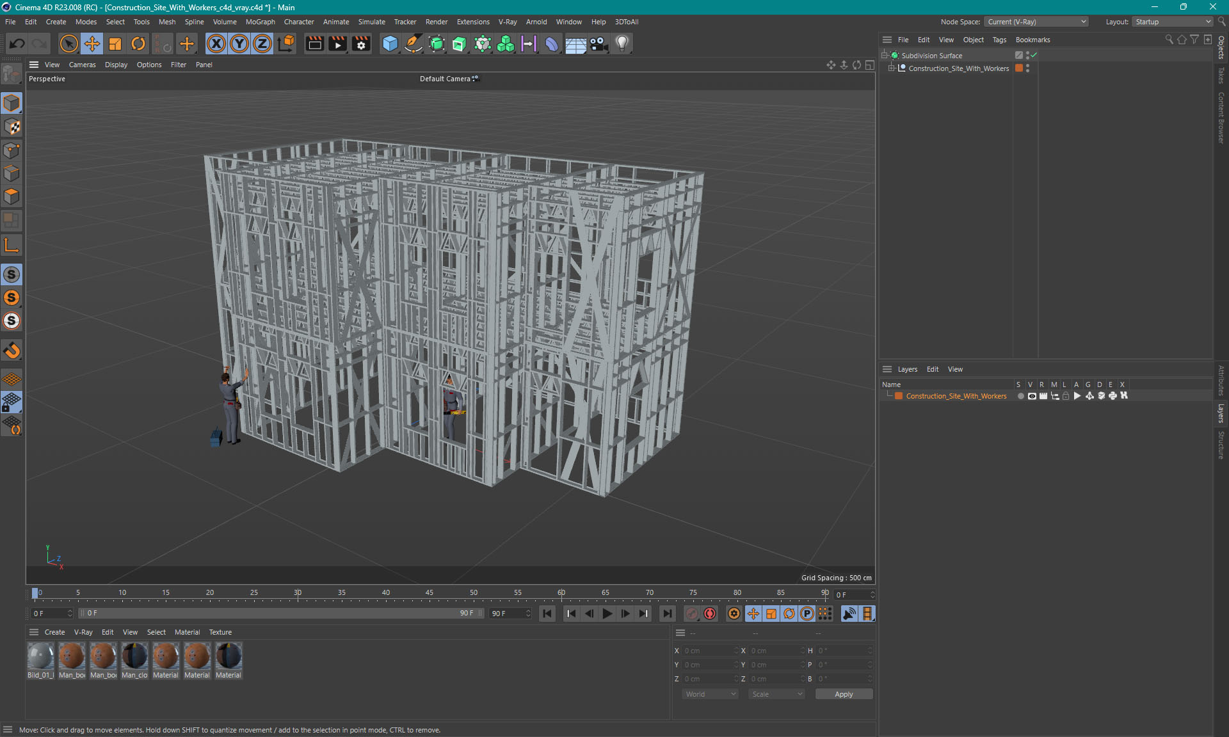Open the World coordinate dropdown
The image size is (1229, 737).
(709, 694)
